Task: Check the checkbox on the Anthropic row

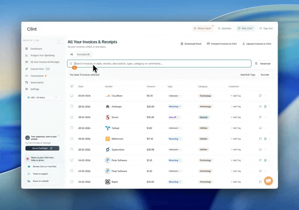Action: pos(72,106)
